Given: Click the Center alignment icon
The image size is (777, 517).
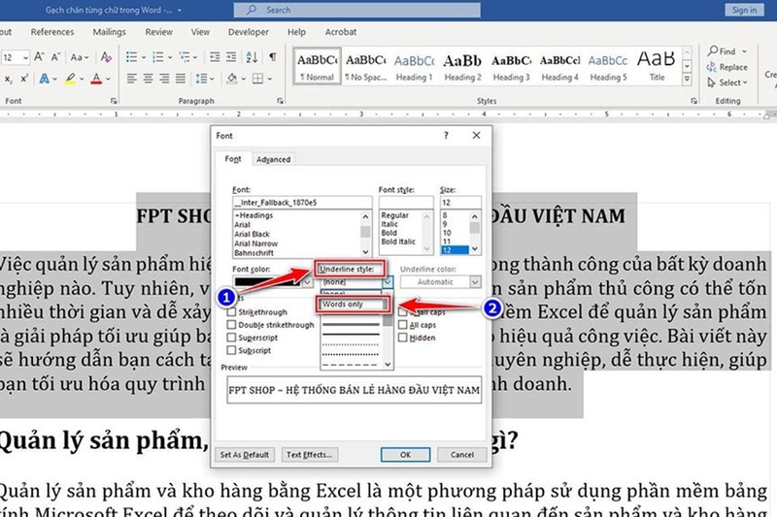Looking at the screenshot, I should pos(149,79).
